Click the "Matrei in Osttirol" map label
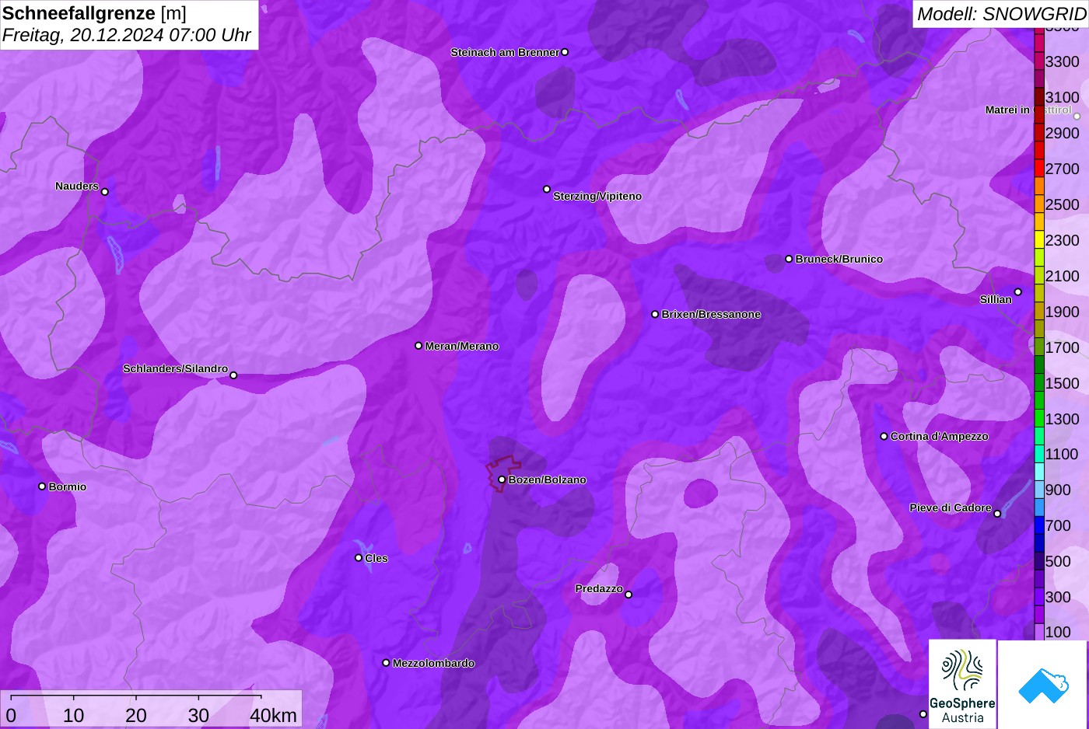 tap(1028, 110)
